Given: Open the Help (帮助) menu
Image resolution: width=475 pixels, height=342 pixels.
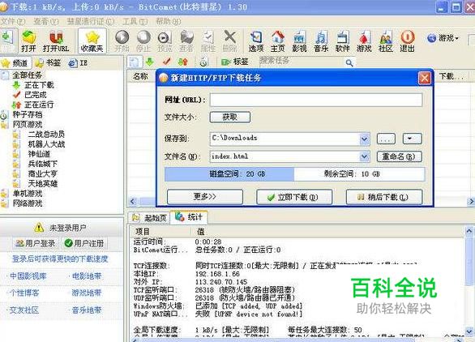Looking at the screenshot, I should point(168,22).
